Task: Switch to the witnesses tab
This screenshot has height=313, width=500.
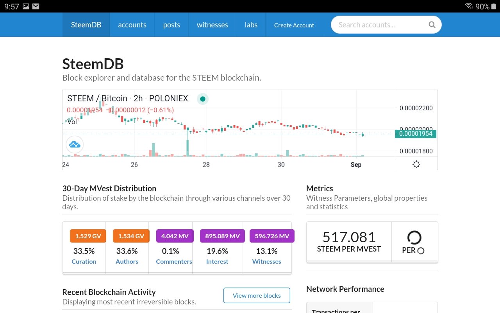Action: [x=212, y=25]
